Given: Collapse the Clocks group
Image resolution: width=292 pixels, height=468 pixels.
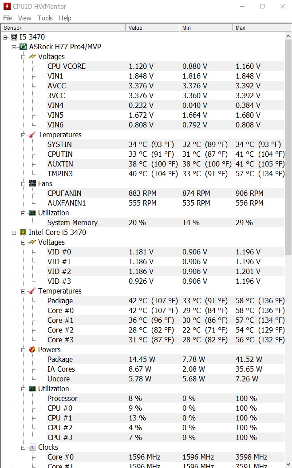Looking at the screenshot, I should tap(23, 448).
